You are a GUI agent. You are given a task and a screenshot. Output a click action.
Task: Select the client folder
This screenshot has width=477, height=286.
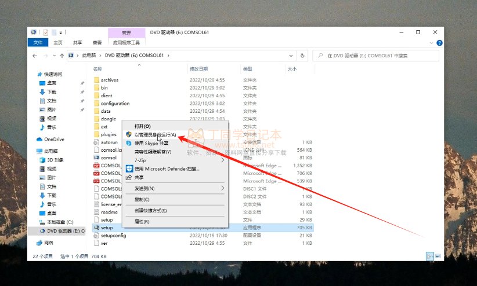[x=106, y=96]
